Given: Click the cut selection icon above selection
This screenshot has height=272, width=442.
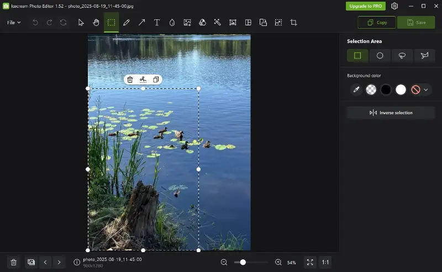Looking at the screenshot, I should (x=143, y=79).
